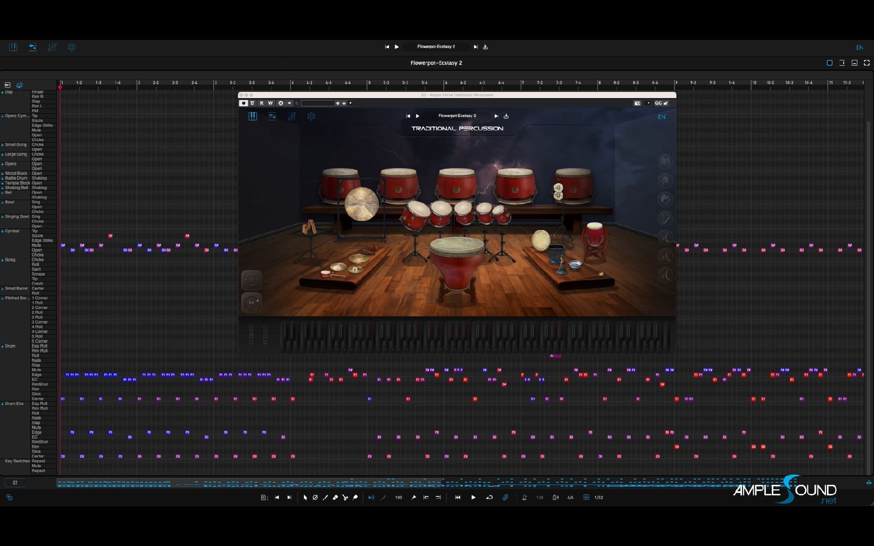Screen dimensions: 874x546
Task: Click the velocity value 100 field
Action: pos(399,497)
